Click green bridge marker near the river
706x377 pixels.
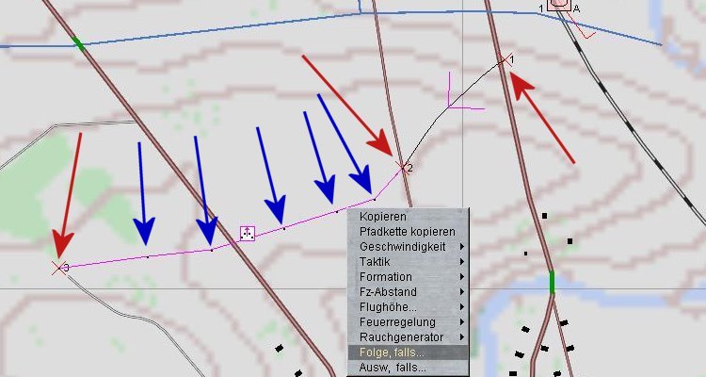click(552, 282)
